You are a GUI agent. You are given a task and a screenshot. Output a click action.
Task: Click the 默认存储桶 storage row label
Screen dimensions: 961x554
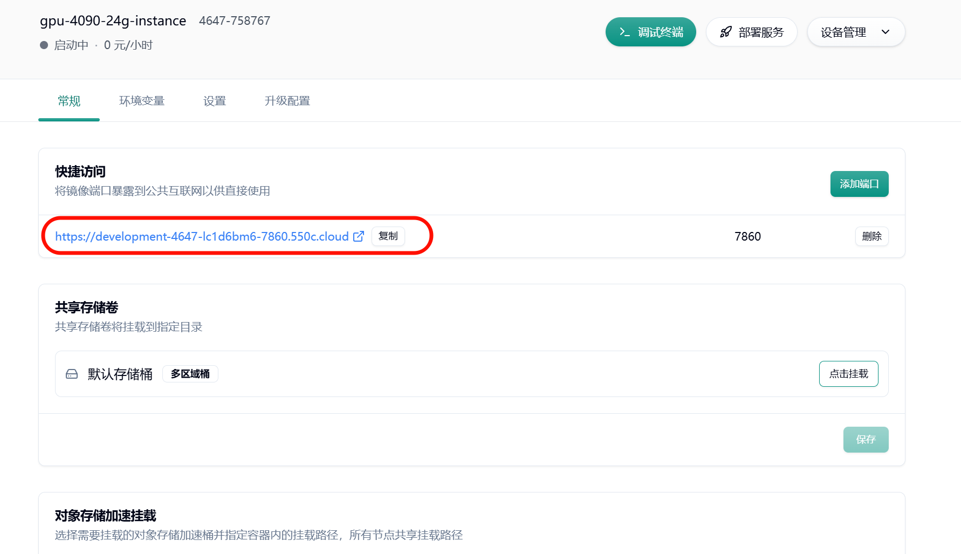[x=120, y=374]
